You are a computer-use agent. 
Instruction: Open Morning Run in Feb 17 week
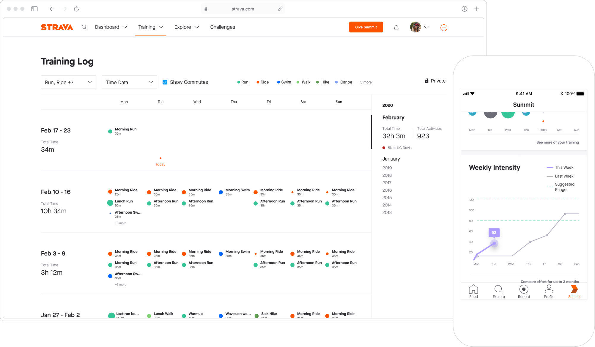126,129
